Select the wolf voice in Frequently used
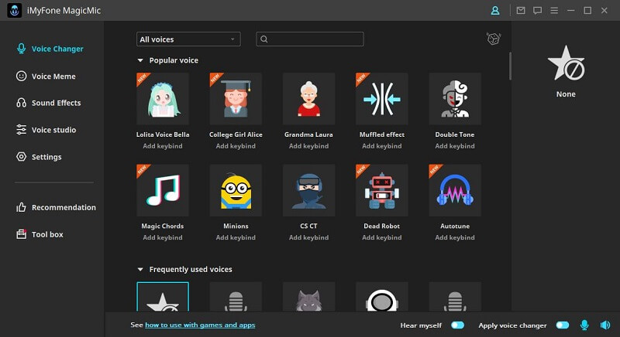This screenshot has height=337, width=620. pyautogui.click(x=308, y=296)
